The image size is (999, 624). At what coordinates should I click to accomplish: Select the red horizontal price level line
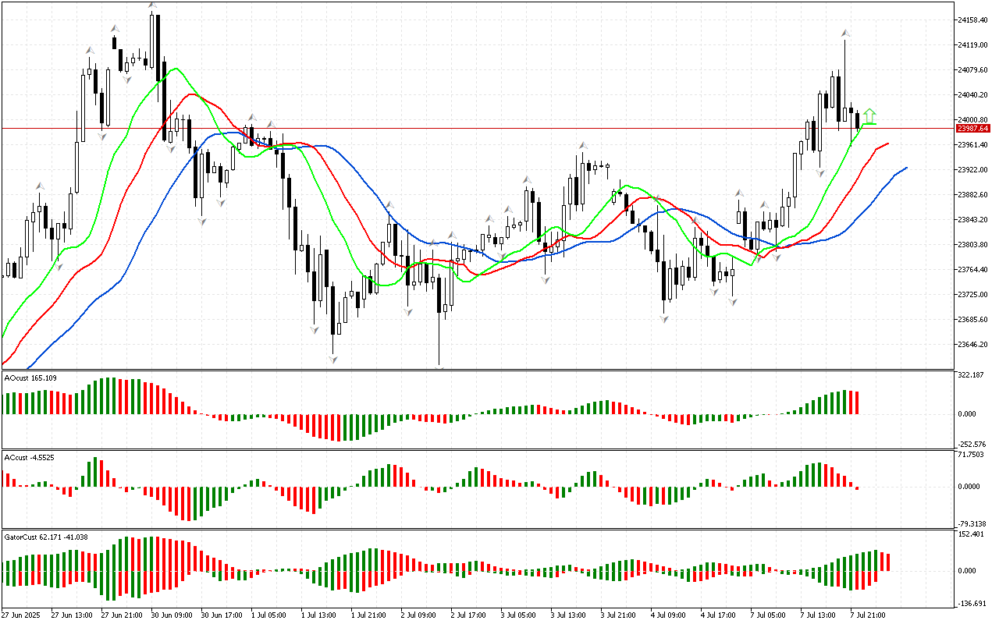[468, 128]
